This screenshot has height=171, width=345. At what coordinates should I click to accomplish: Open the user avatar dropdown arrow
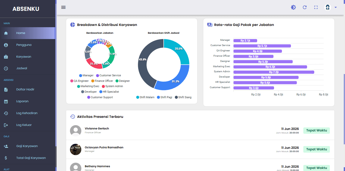pyautogui.click(x=336, y=7)
